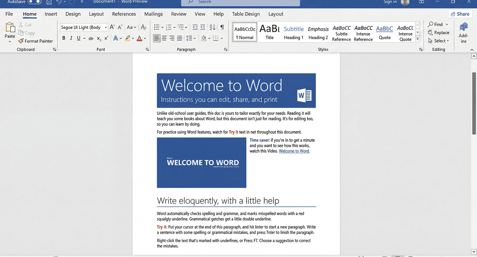This screenshot has width=477, height=257.
Task: Apply strikethrough formatting
Action: click(x=91, y=38)
